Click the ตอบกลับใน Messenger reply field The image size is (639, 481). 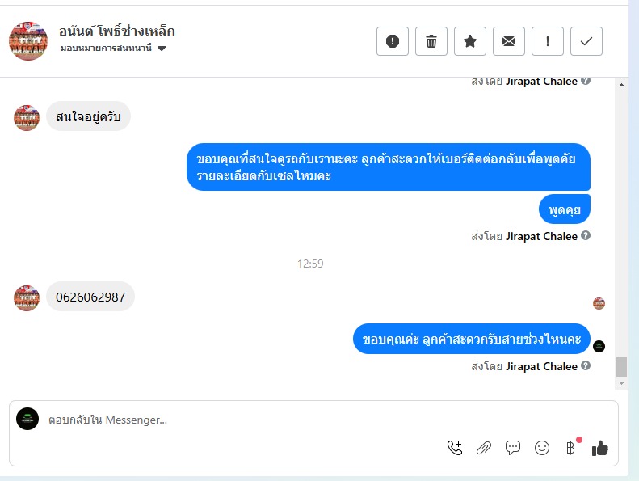[242, 420]
